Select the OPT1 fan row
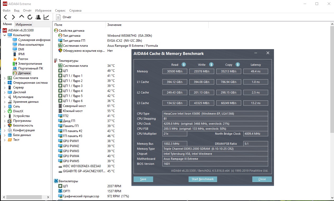Viewport: 334px width, 201px height. (90, 191)
